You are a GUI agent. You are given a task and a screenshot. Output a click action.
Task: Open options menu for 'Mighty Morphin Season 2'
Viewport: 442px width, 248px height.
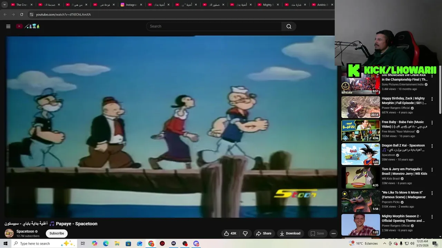click(x=432, y=217)
